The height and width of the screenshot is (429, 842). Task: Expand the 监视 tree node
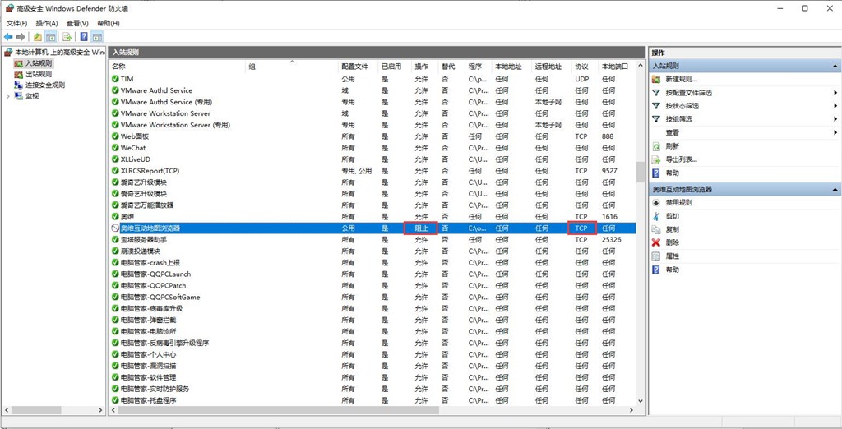[8, 96]
